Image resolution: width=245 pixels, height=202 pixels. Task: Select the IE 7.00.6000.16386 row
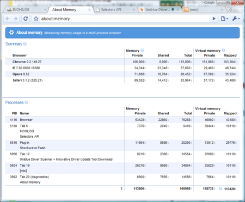(x=122, y=68)
